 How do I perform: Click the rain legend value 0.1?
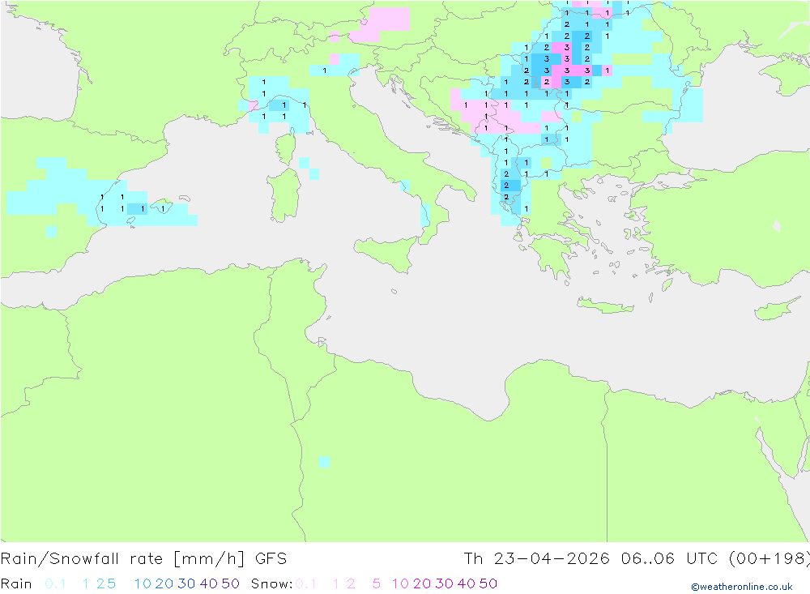pyautogui.click(x=55, y=583)
